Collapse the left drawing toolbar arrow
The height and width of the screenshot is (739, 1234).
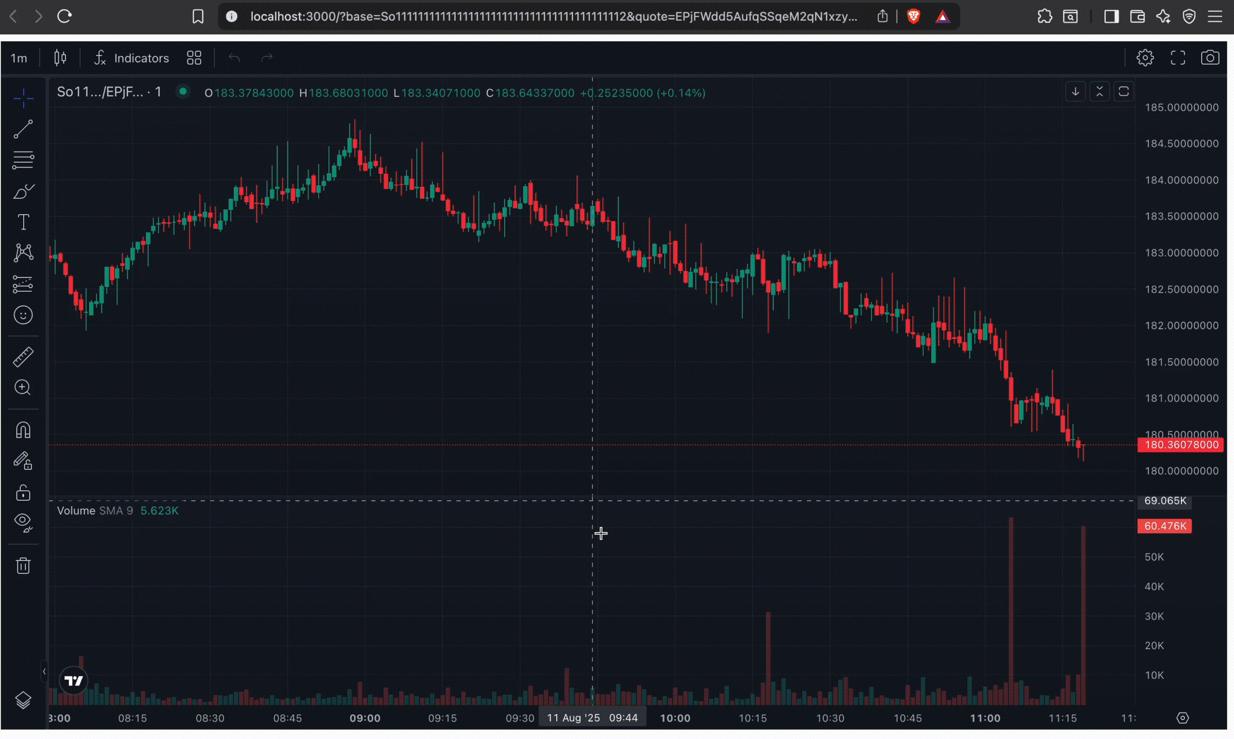click(x=44, y=672)
